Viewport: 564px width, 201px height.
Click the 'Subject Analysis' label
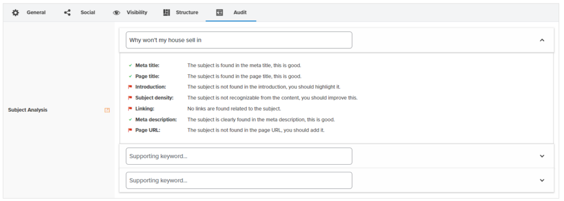coord(28,110)
